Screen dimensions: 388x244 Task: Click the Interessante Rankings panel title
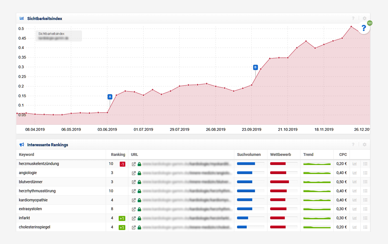click(48, 145)
